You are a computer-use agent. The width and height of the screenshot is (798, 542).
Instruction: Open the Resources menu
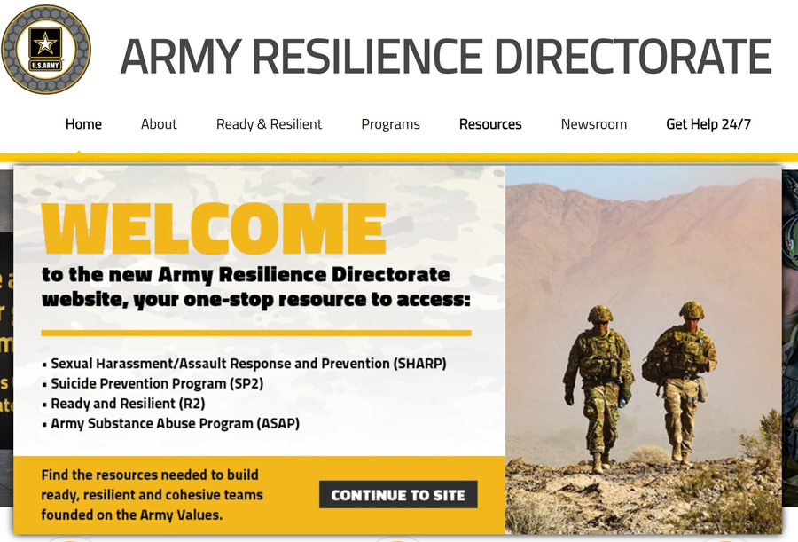(490, 124)
